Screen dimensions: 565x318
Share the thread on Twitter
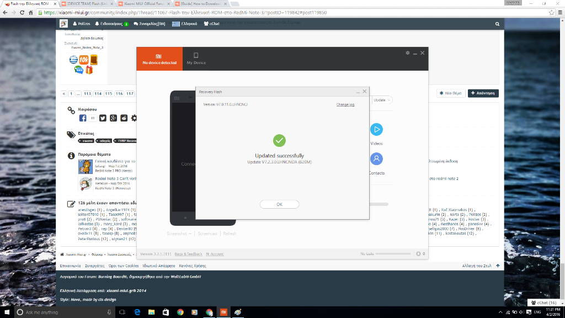(x=103, y=118)
